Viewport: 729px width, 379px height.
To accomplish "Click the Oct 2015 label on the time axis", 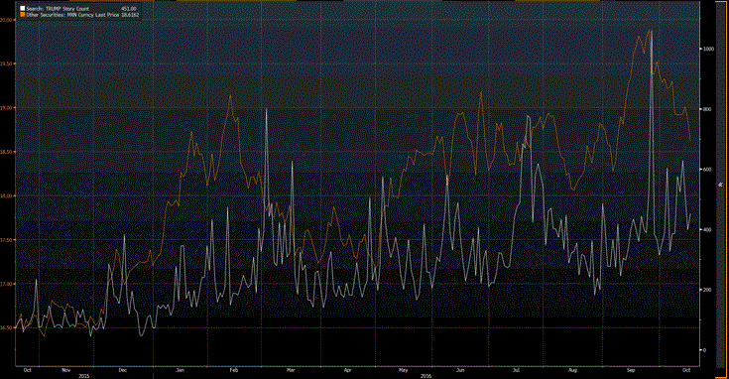I will [27, 370].
